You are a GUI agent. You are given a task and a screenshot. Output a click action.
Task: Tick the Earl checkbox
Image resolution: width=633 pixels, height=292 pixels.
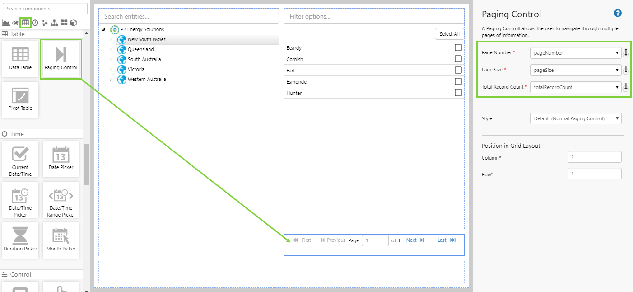point(458,70)
